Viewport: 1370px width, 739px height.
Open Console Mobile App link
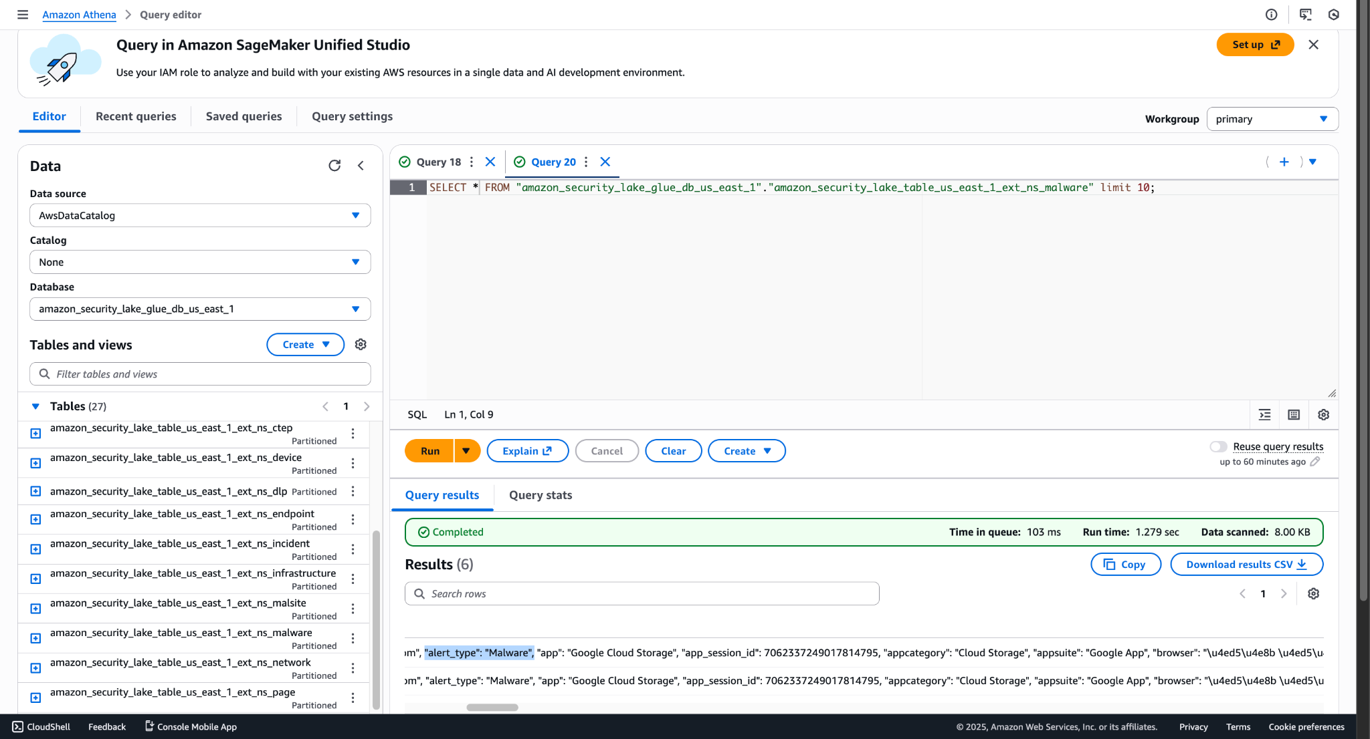coord(191,727)
